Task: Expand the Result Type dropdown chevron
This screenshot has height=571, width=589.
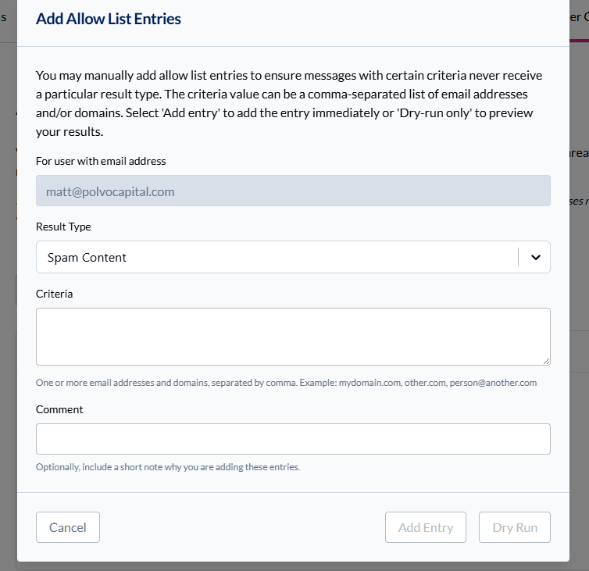Action: (535, 258)
